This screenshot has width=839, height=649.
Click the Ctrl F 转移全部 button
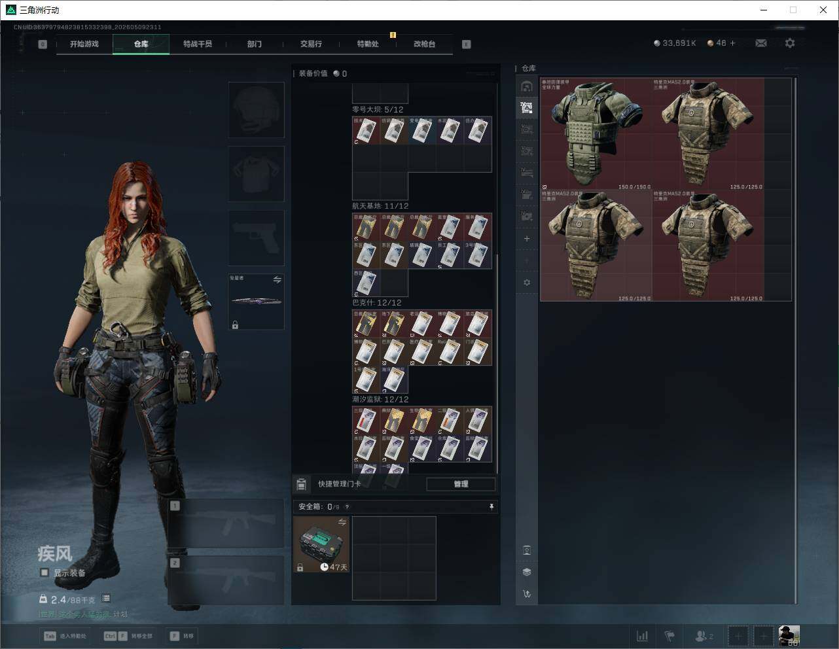(128, 636)
